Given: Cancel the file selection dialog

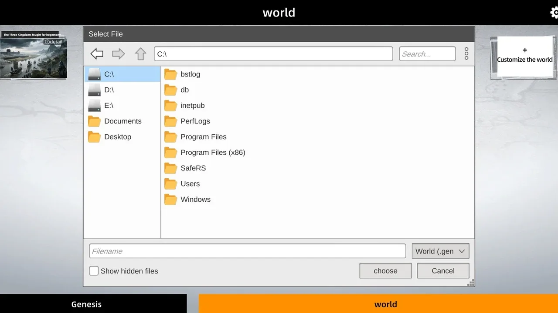Looking at the screenshot, I should click(x=443, y=271).
